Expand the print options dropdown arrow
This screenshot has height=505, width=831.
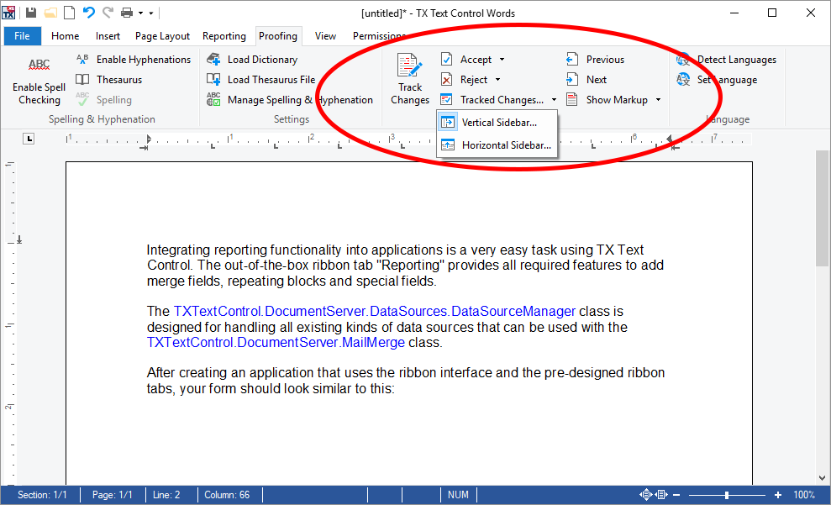click(x=140, y=13)
